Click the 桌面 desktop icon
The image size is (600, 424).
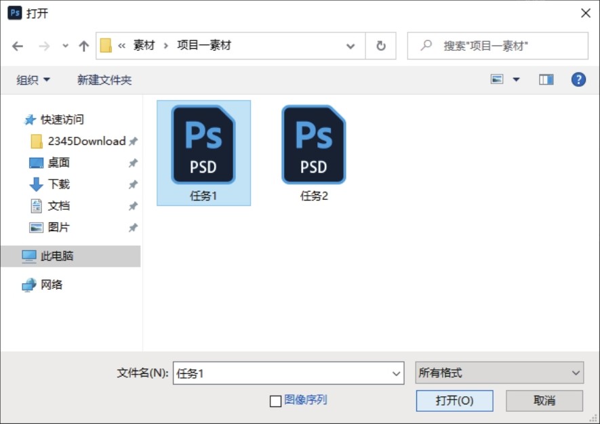37,163
